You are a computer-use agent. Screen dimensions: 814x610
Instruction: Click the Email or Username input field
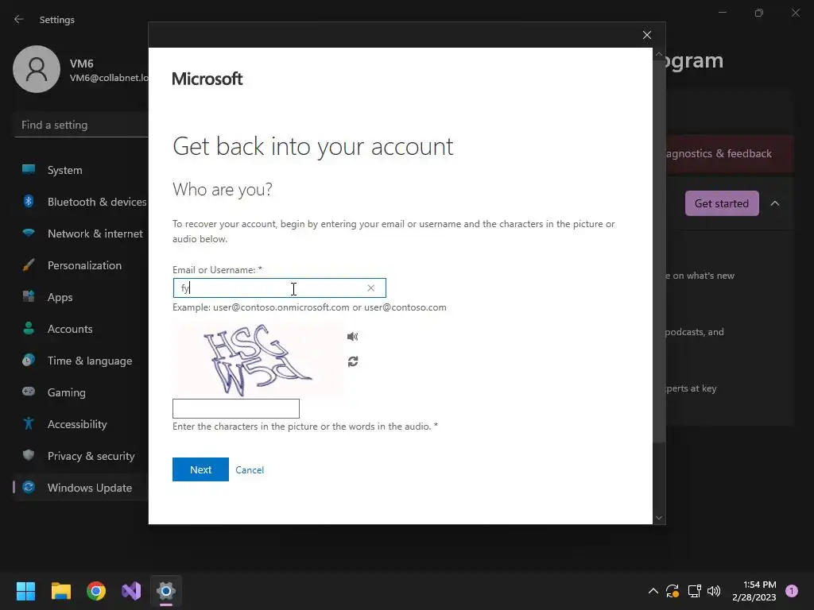coord(279,288)
